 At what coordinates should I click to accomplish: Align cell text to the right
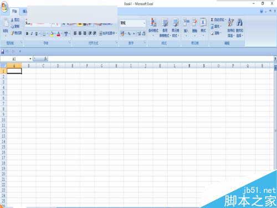85,33
